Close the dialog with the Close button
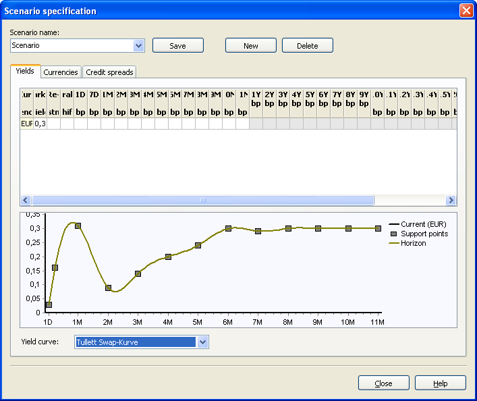This screenshot has height=401, width=477. tap(383, 383)
